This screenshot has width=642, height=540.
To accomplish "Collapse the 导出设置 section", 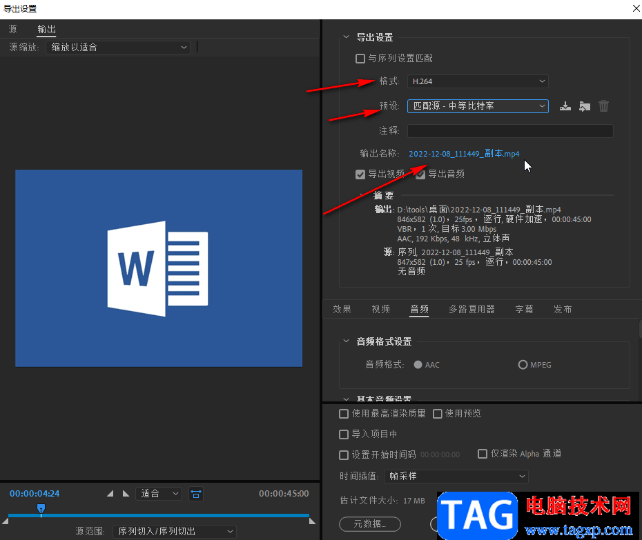I will [346, 37].
